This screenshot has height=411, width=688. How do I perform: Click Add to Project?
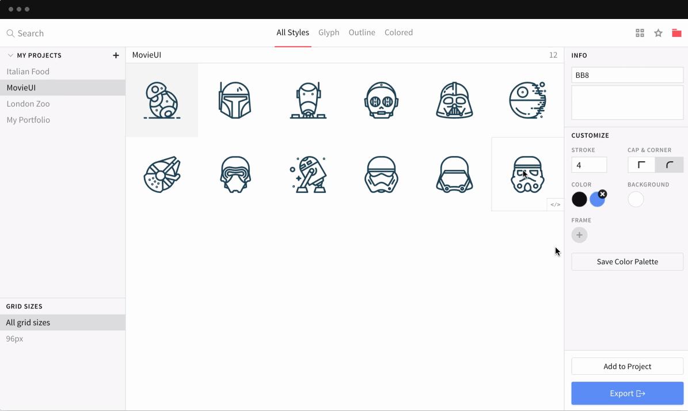627,366
